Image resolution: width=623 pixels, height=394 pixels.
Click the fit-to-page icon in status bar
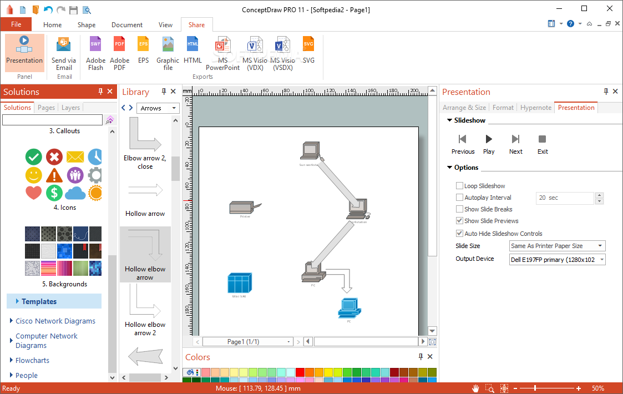tap(504, 388)
